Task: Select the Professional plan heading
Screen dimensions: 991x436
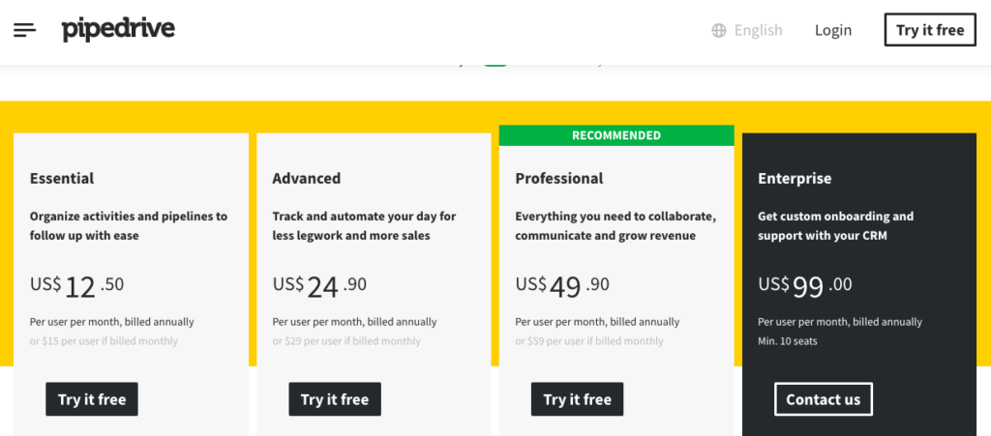Action: [559, 179]
